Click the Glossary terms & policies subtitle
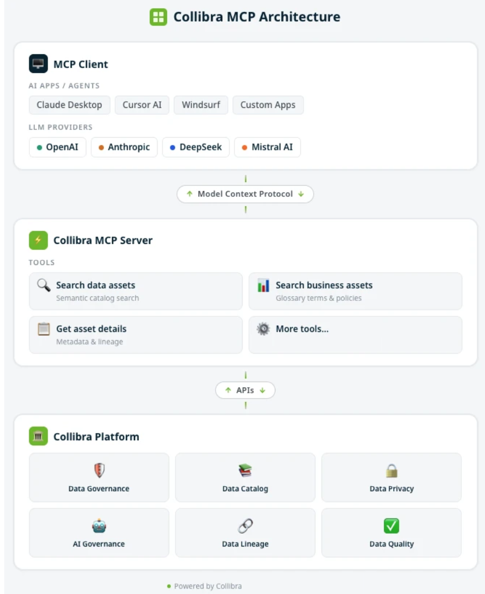485x594 pixels. [x=319, y=298]
